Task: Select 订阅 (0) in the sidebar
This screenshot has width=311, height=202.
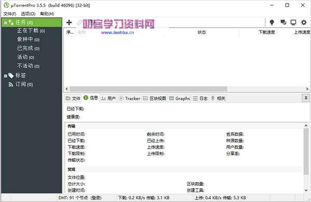Action: point(24,84)
